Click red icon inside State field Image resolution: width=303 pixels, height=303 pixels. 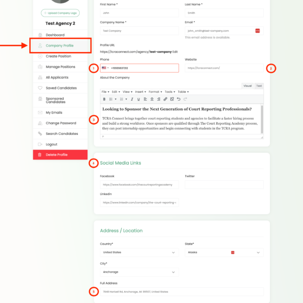[x=233, y=252]
